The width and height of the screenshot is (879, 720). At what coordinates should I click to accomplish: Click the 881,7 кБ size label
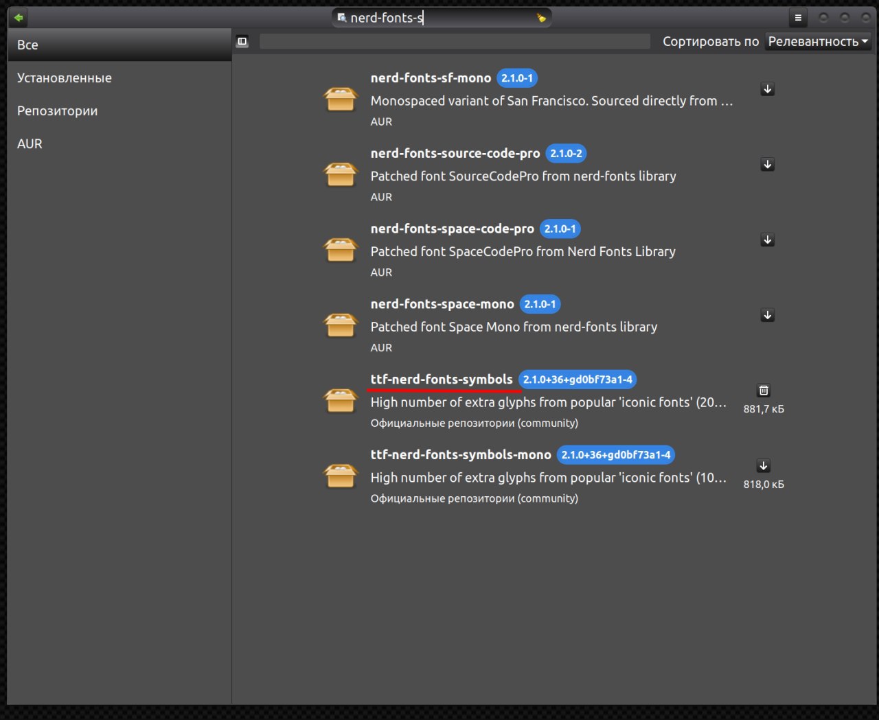tap(764, 409)
